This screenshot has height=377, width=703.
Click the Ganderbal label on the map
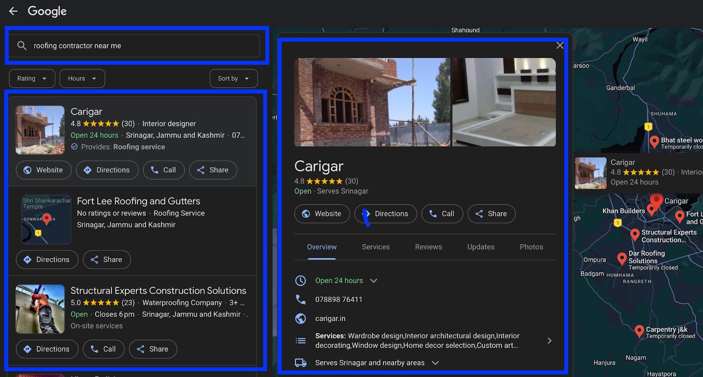620,88
